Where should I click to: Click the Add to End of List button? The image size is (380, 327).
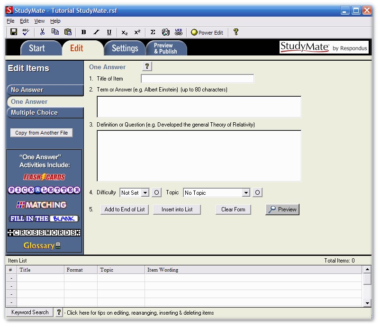click(125, 209)
